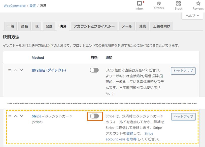Image resolution: width=205 pixels, height=147 pixels.
Task: Switch to the 配送 tab
Action: [49, 26]
